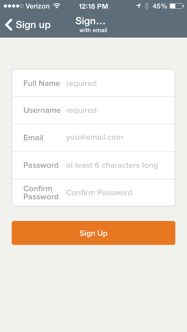Tap the Full Name label

[x=42, y=83]
